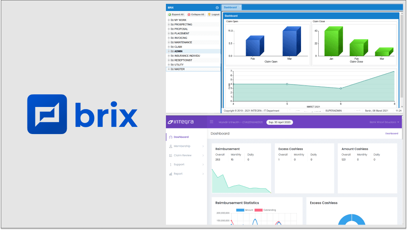Click the Claim Review edit icon

pyautogui.click(x=171, y=156)
